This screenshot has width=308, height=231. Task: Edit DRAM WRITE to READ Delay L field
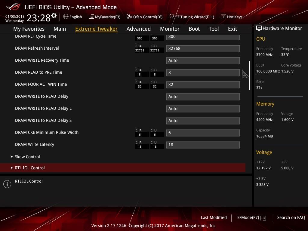click(x=203, y=109)
